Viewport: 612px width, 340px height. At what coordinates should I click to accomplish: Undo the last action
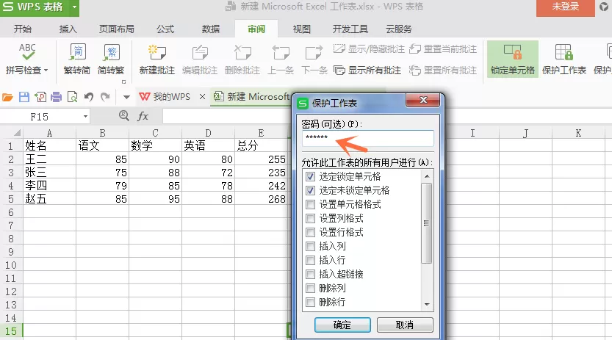point(89,97)
